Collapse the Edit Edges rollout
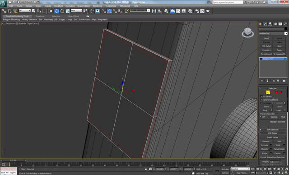This screenshot has width=289, height=175. pos(273,133)
